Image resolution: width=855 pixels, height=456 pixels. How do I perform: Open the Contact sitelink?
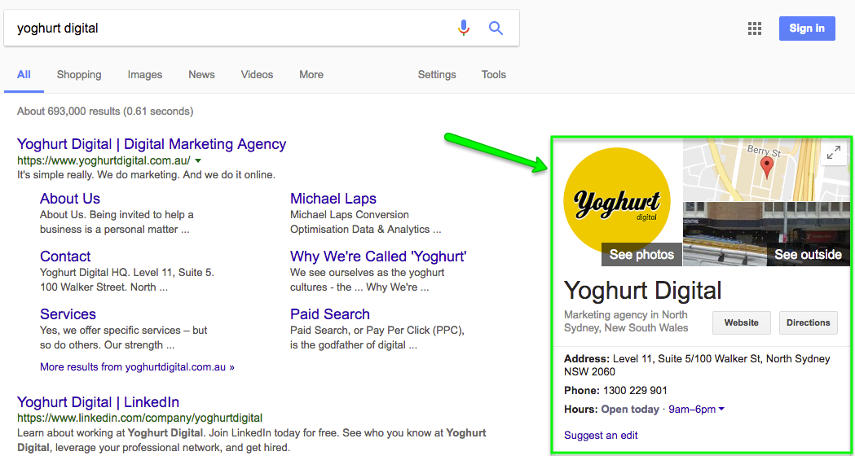65,256
